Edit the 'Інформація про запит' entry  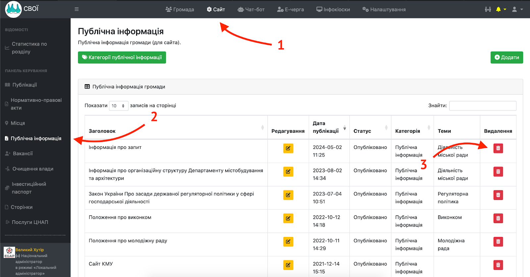(288, 148)
